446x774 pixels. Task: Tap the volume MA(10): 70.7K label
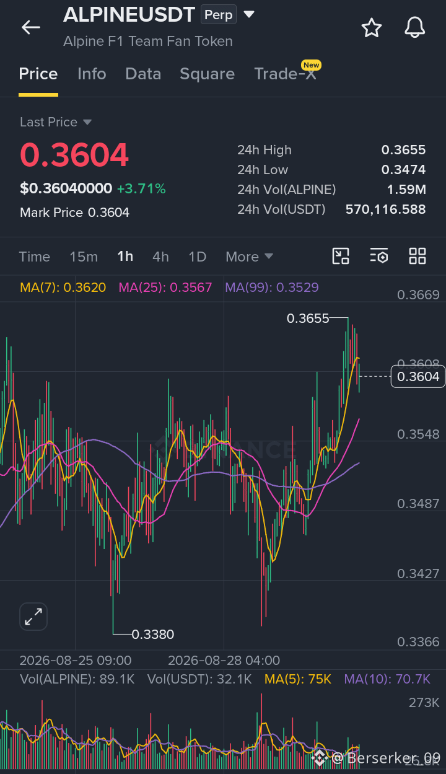click(387, 679)
